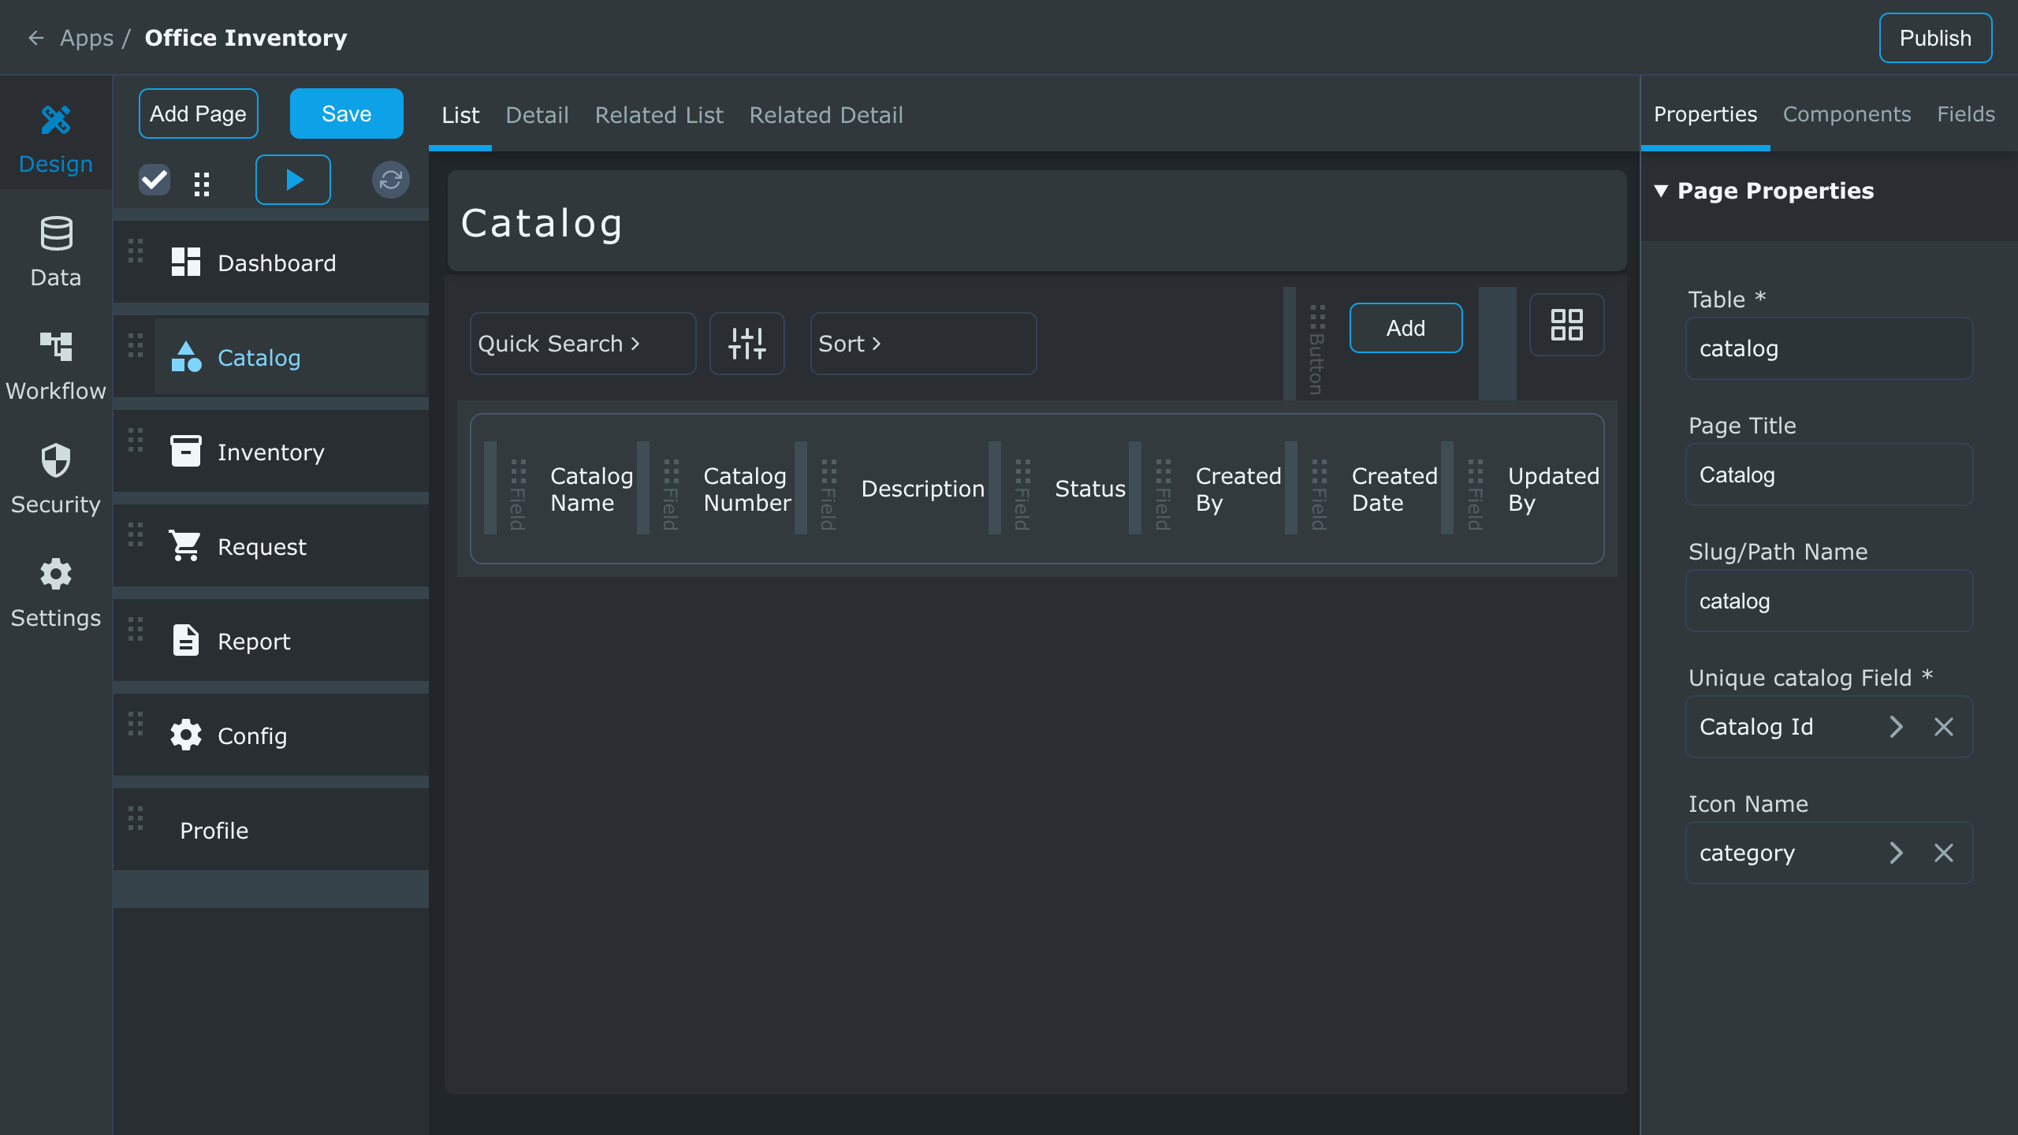The width and height of the screenshot is (2018, 1135).
Task: Open the Workflow section icon
Action: (x=55, y=347)
